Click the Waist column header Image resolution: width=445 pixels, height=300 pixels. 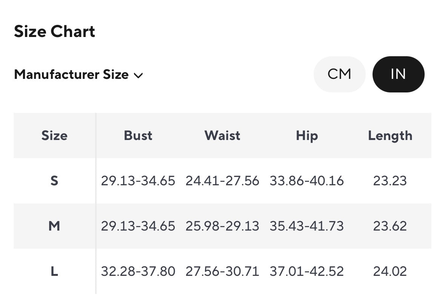pyautogui.click(x=222, y=135)
